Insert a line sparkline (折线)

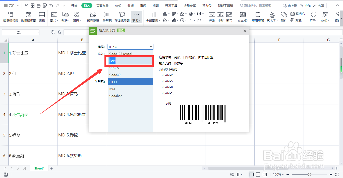[212, 17]
